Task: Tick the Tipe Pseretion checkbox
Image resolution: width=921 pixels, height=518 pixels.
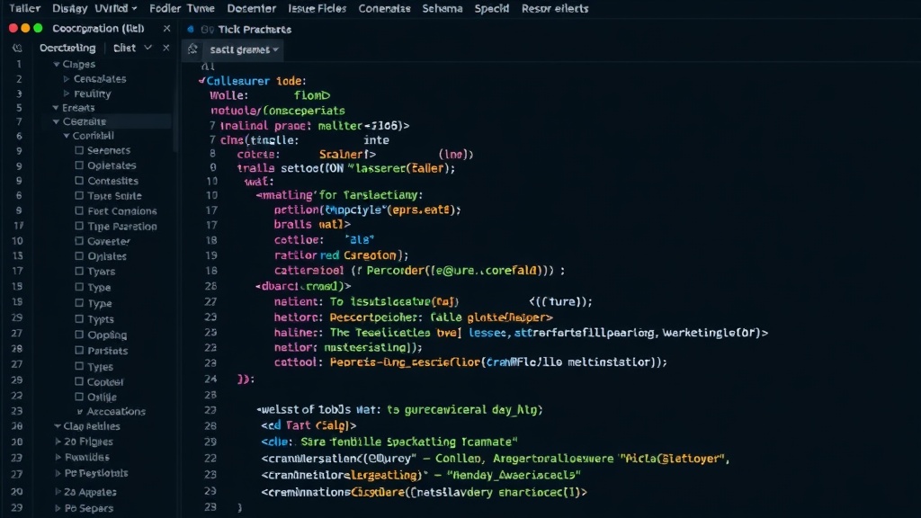Action: pos(79,226)
